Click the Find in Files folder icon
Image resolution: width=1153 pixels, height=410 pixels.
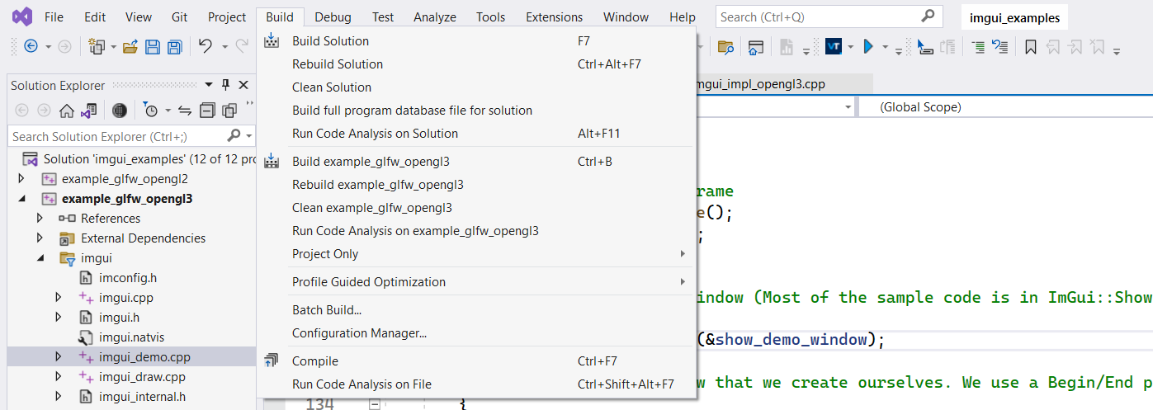pos(725,47)
